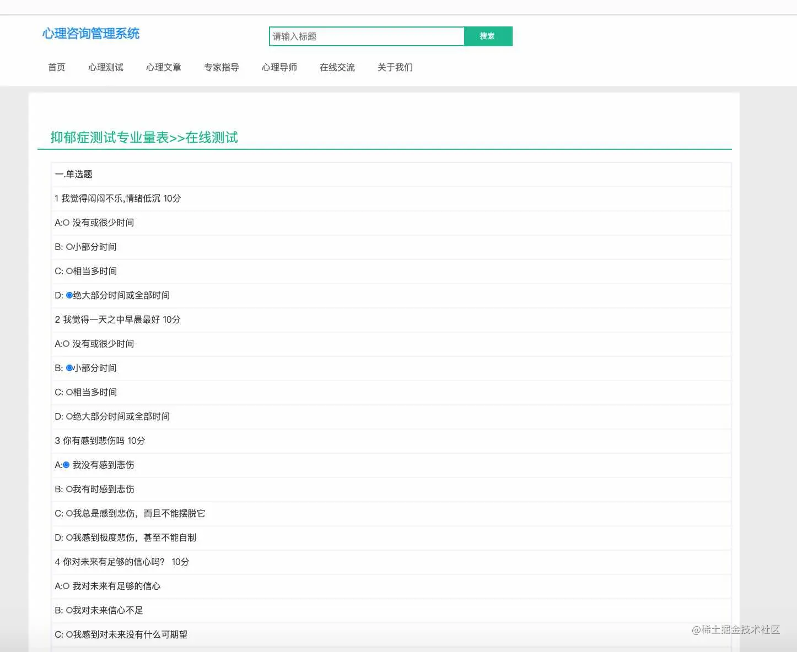Pick 我感到对未来没有什么可期望 radio option
This screenshot has height=652, width=797.
point(69,635)
